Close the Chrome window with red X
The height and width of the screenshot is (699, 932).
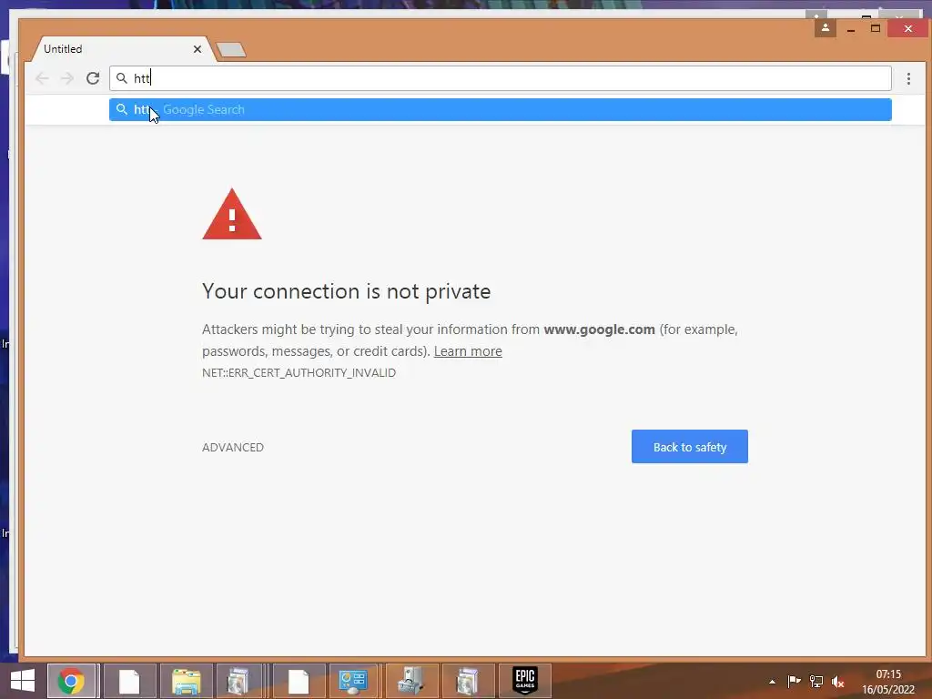point(908,28)
